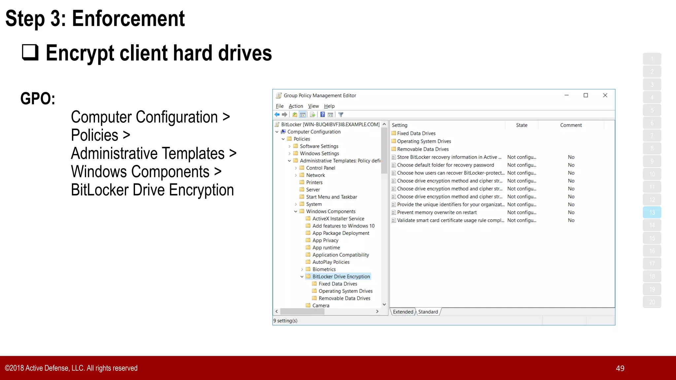Viewport: 676px width, 380px height.
Task: Click the Up one level folder icon
Action: pos(295,114)
